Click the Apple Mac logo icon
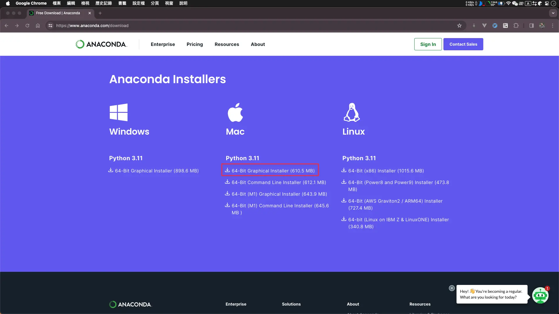 coord(235,112)
